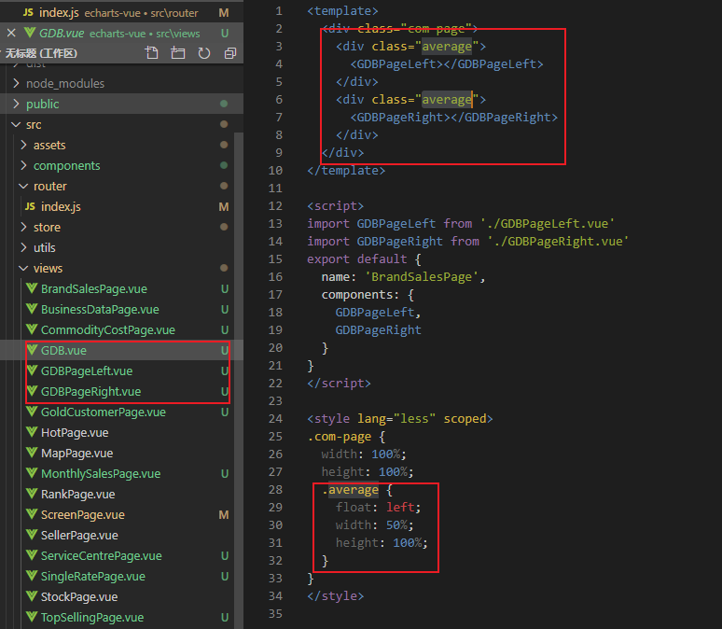The image size is (722, 629).
Task: Click the 'width: 50%;' declaration
Action: tap(374, 524)
